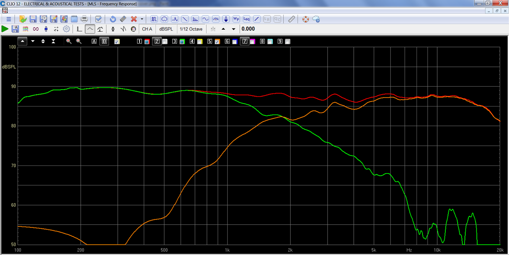Image resolution: width=509 pixels, height=255 pixels.
Task: Click graph scale down arrow
Action: 33,41
